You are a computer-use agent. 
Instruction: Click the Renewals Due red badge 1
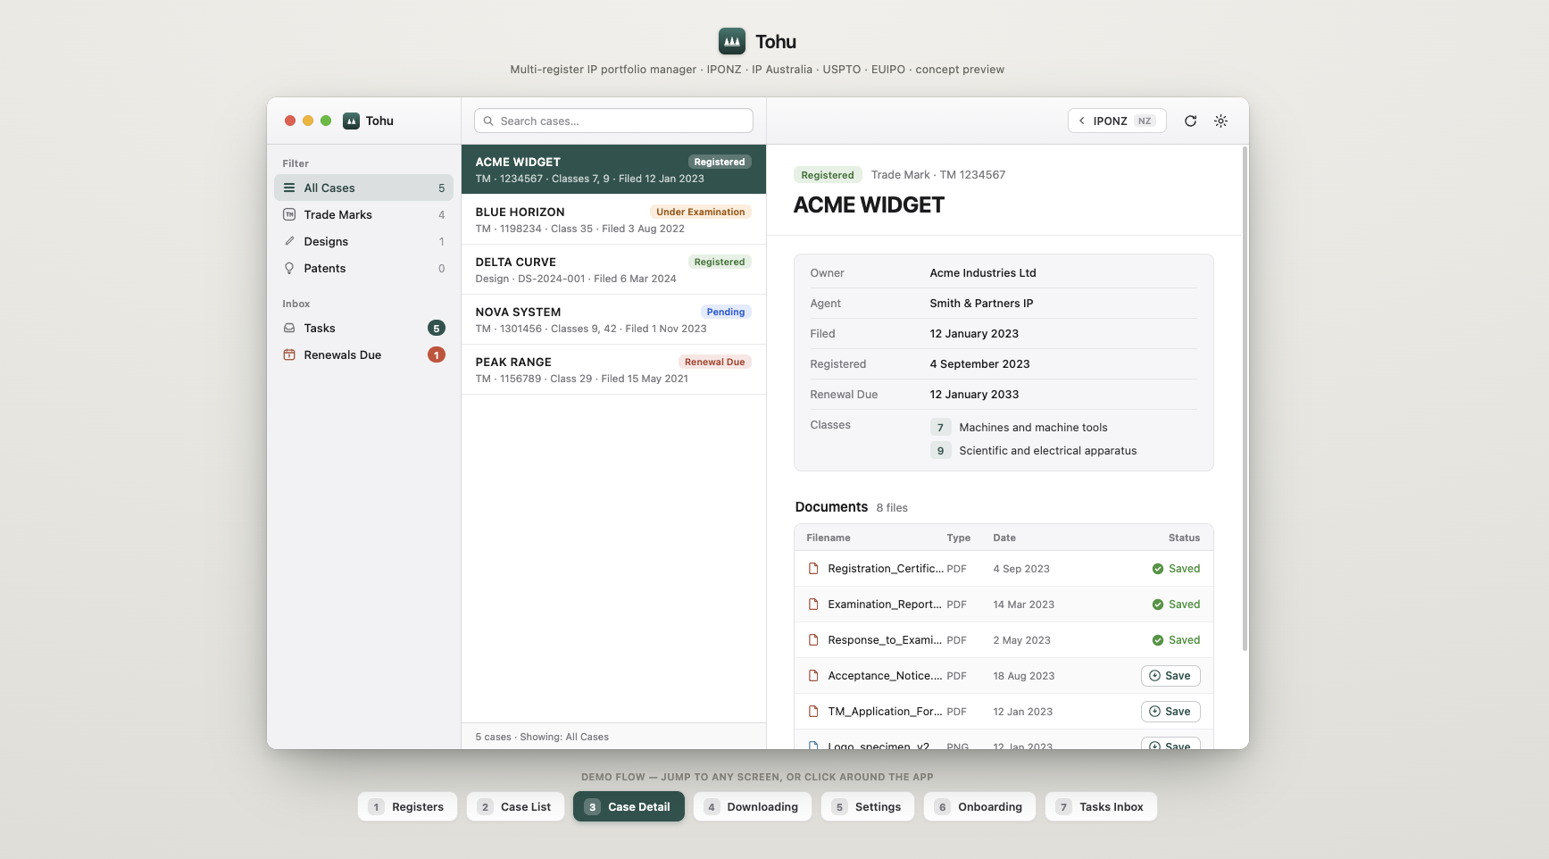click(437, 355)
